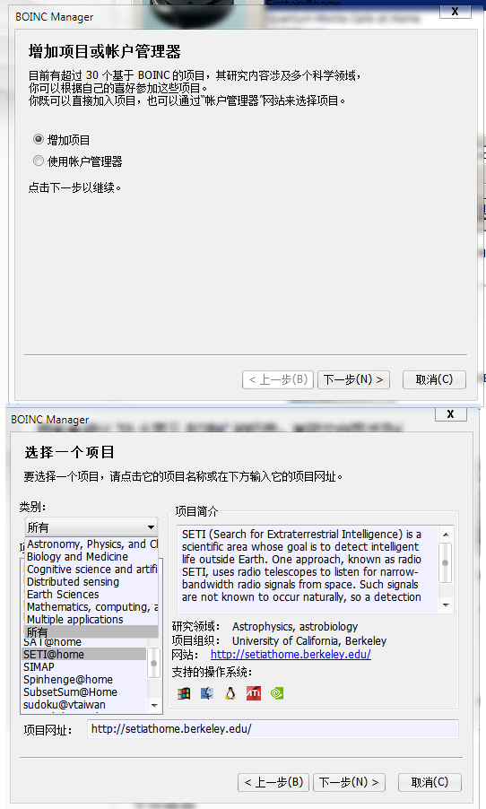Open the 类别 category dropdown
The width and height of the screenshot is (486, 809).
click(91, 527)
